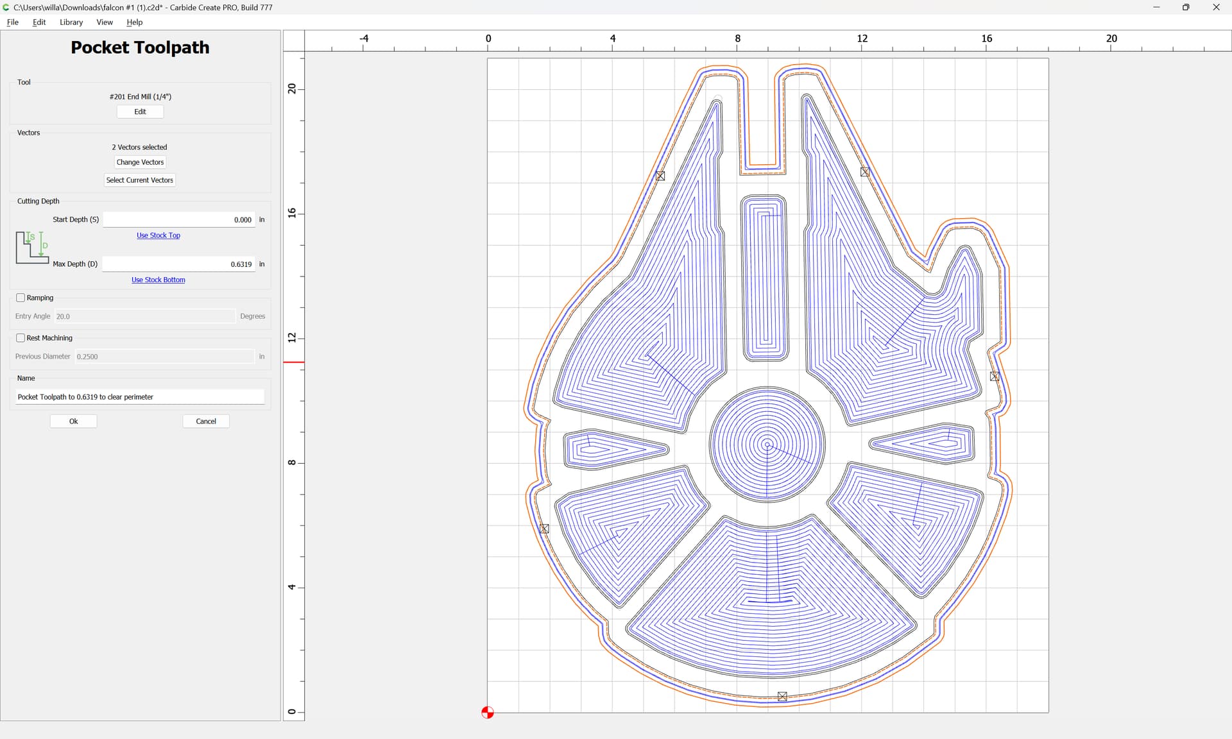Open the Library menu
The width and height of the screenshot is (1232, 739).
pos(71,22)
